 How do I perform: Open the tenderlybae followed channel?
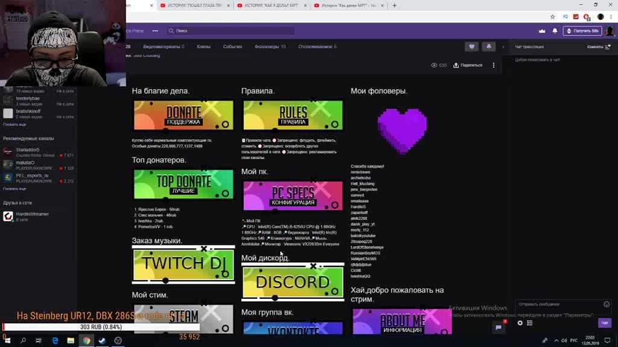pos(38,101)
